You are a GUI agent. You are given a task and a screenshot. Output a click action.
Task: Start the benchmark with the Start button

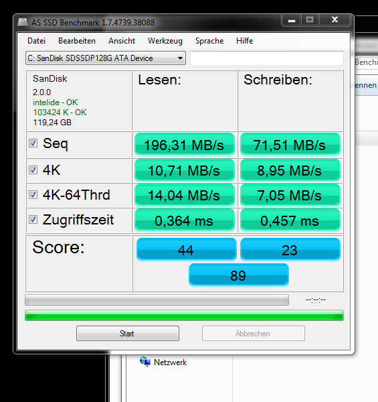128,333
